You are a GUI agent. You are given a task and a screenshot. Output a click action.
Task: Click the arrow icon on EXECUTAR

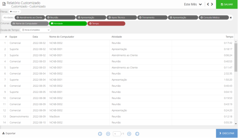[220, 133]
